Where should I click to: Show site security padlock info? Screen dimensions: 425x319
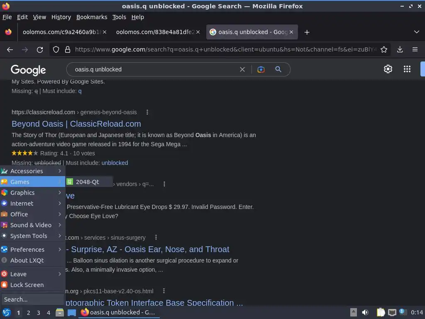point(68,50)
